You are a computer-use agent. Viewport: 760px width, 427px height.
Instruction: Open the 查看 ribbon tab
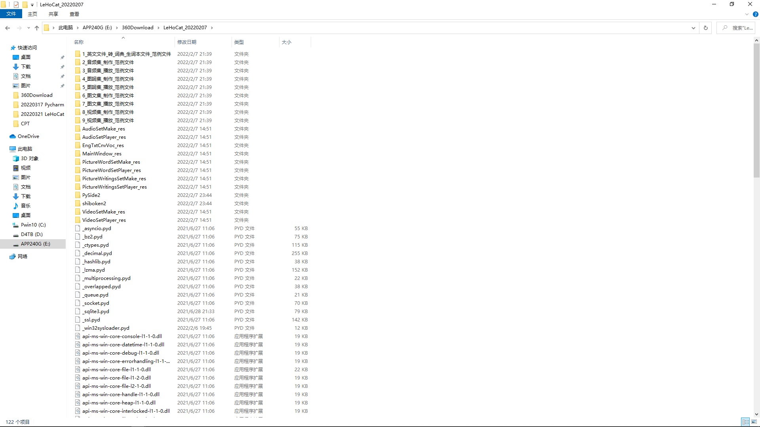click(74, 14)
